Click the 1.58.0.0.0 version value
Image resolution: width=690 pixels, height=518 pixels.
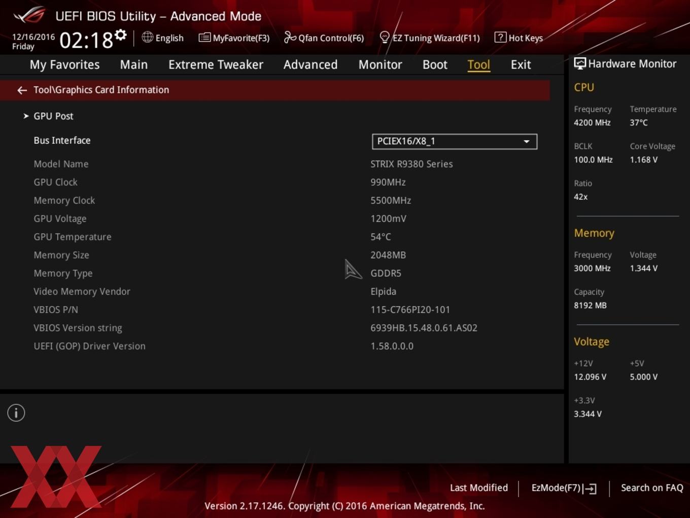[x=392, y=346]
